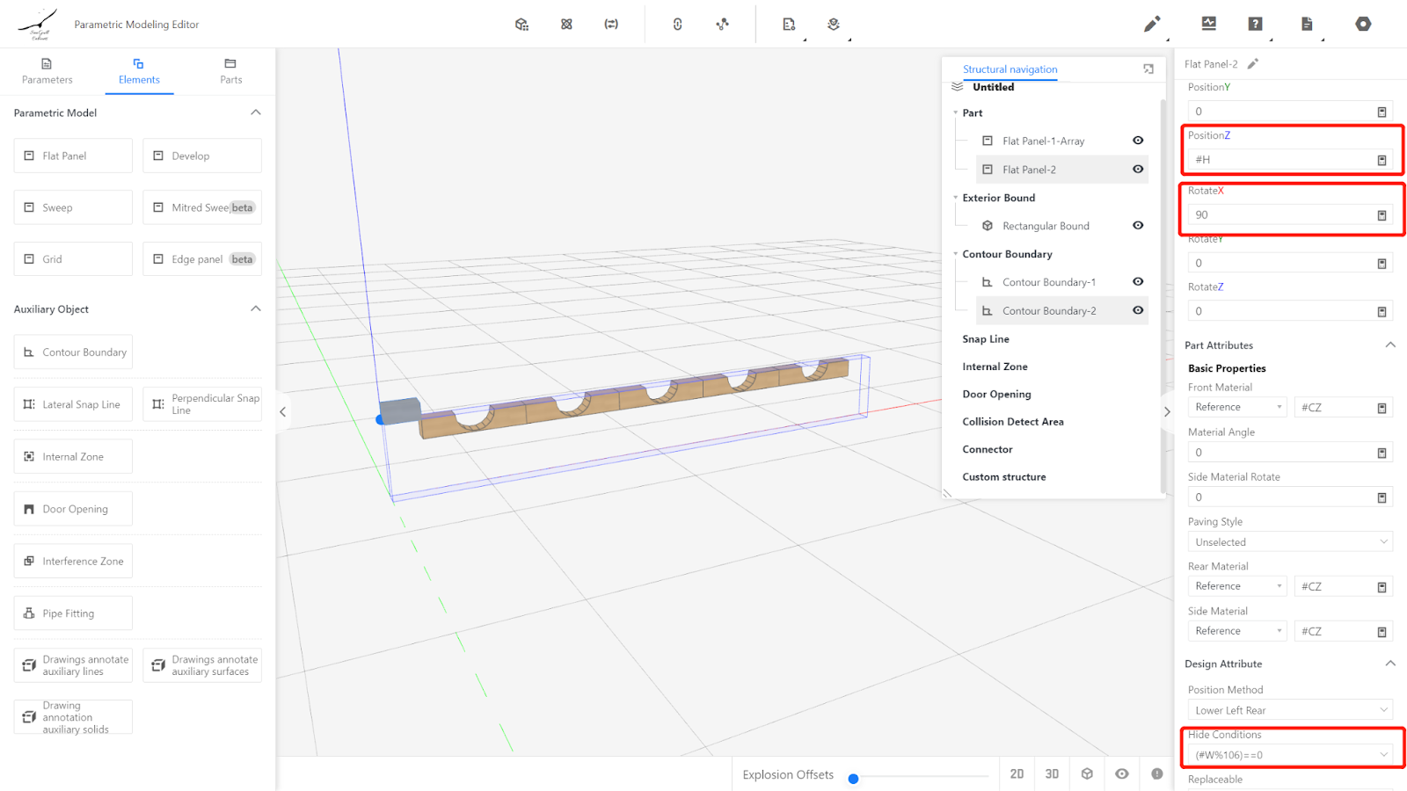Open the calculator icon in PositionZ field

1381,160
